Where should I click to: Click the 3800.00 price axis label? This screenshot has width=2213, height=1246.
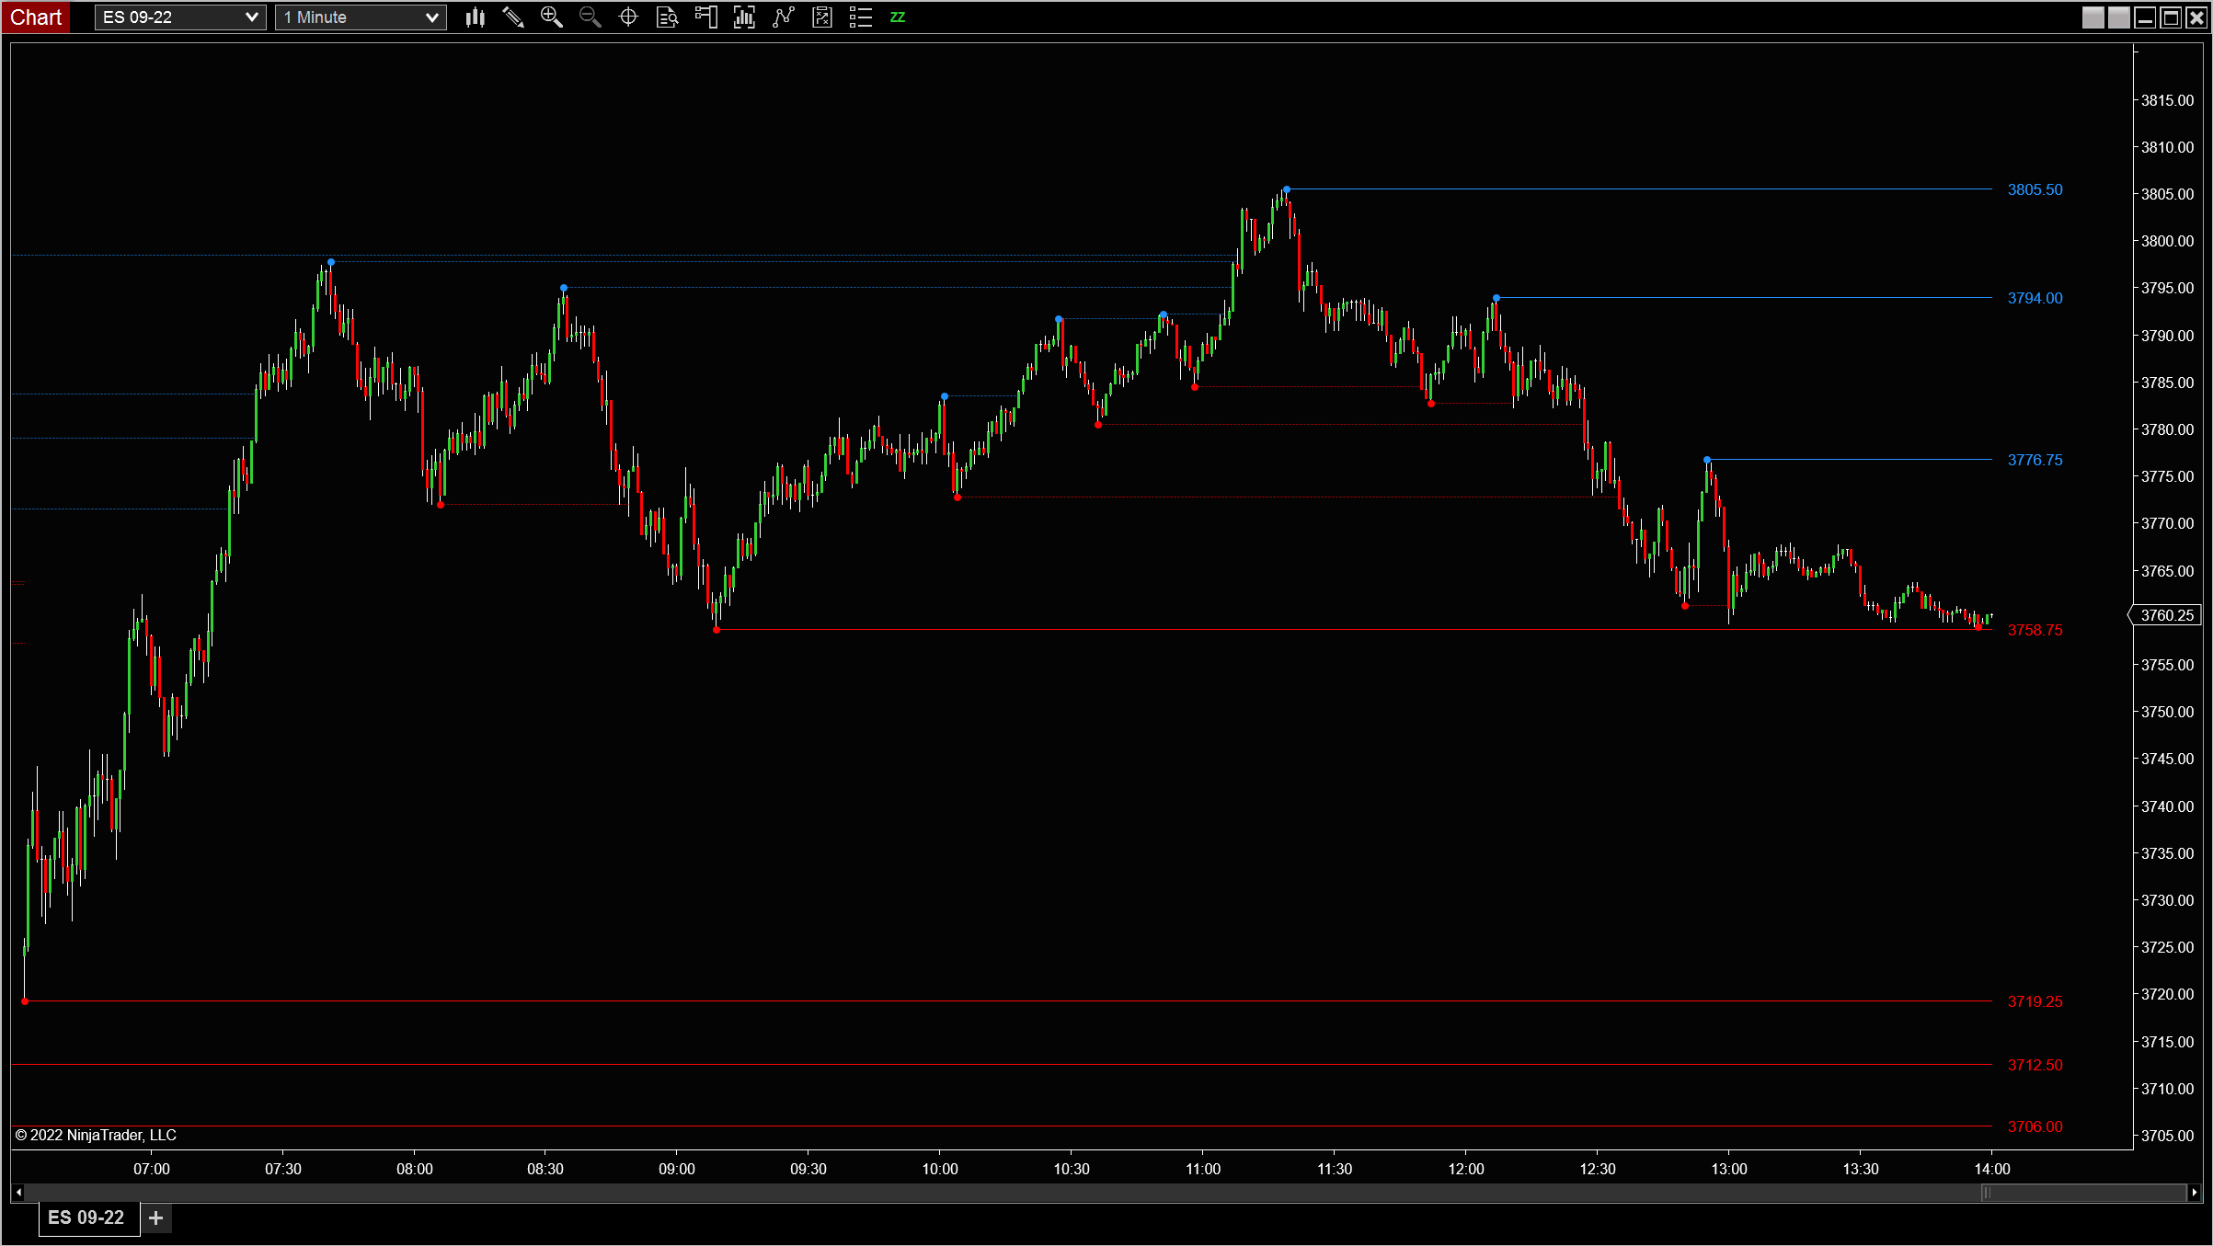click(x=2167, y=241)
